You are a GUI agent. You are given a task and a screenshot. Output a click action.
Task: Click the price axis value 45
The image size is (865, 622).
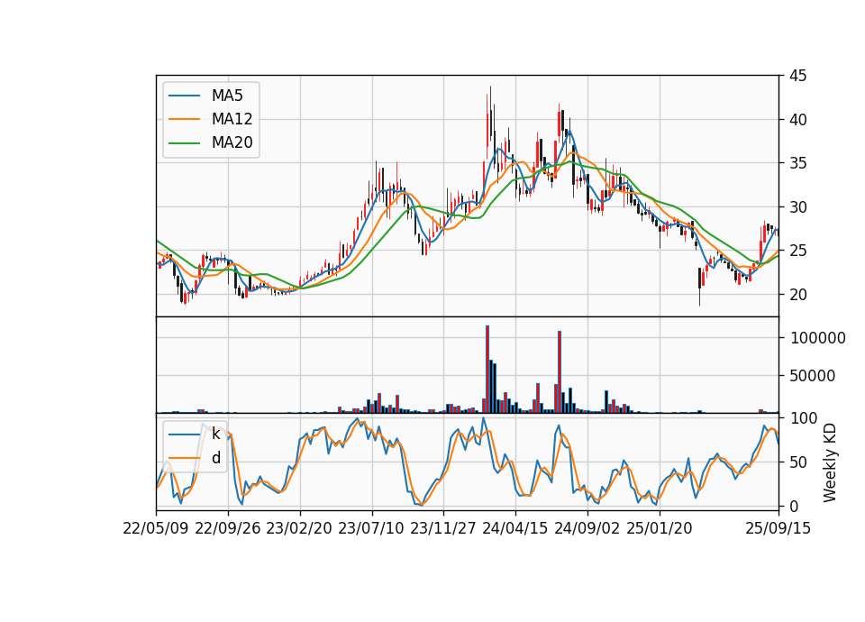pos(798,76)
